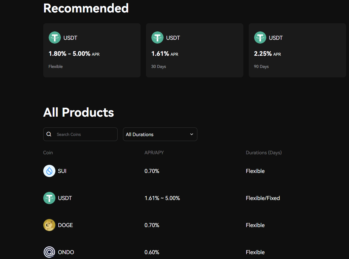Select the Coin column header
This screenshot has height=259, width=349.
coord(48,152)
